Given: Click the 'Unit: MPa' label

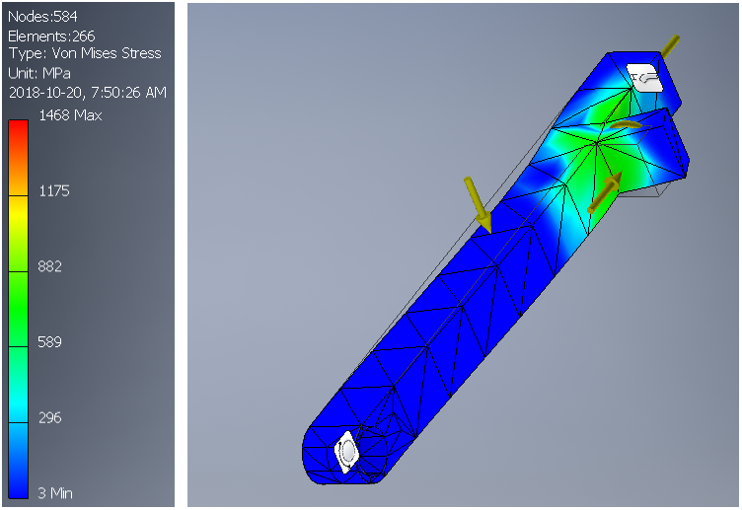Looking at the screenshot, I should pyautogui.click(x=39, y=73).
